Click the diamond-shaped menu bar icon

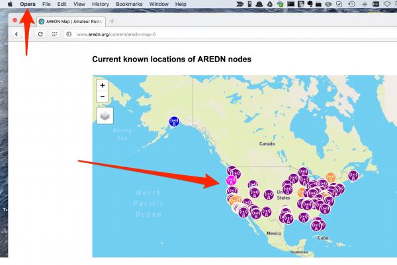click(387, 4)
